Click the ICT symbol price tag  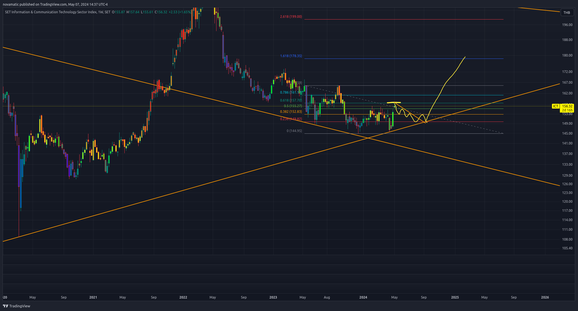pos(555,106)
